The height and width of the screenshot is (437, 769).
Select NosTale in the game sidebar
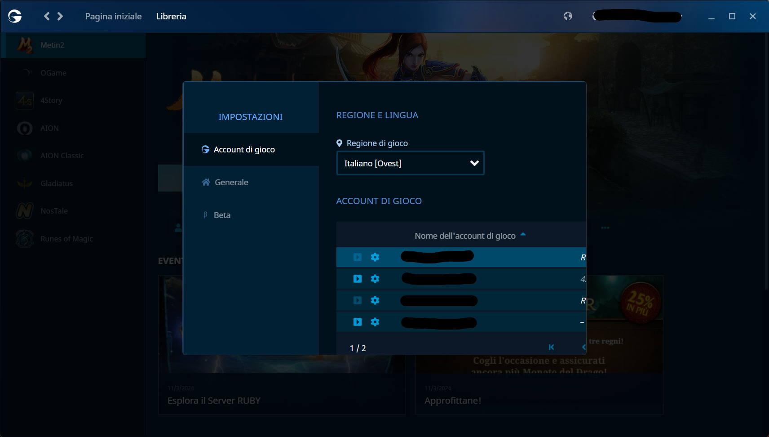click(74, 211)
